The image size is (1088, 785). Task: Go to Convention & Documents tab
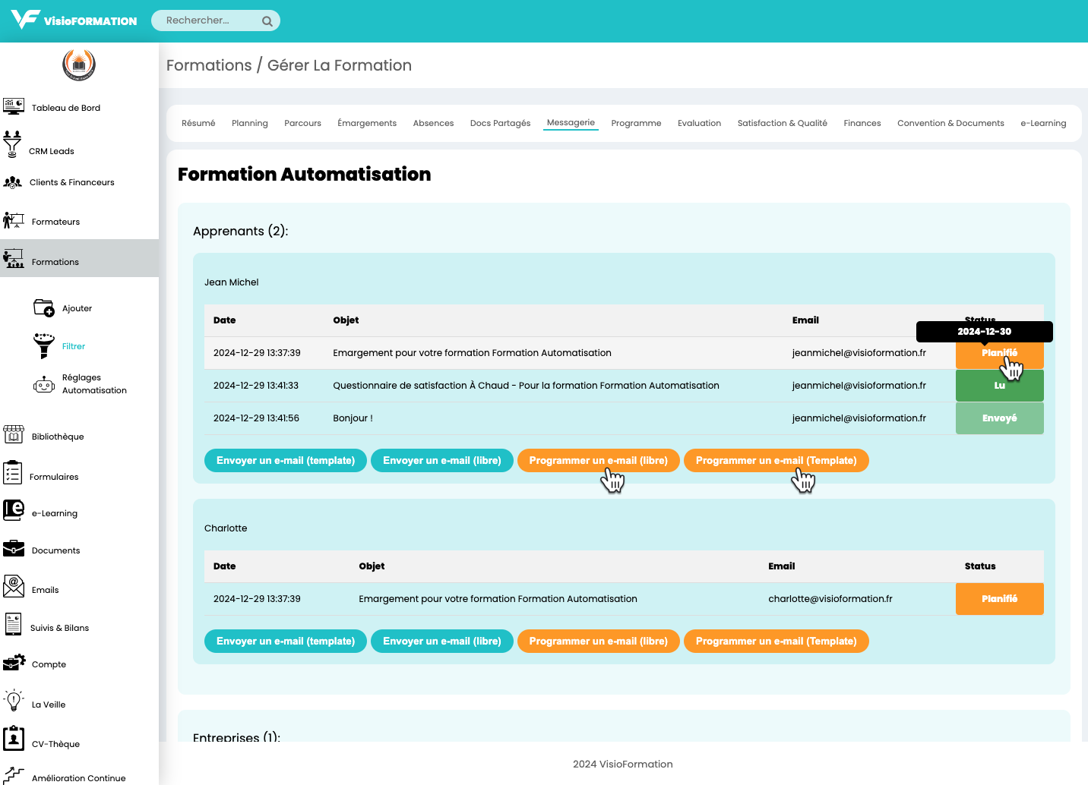click(x=950, y=123)
